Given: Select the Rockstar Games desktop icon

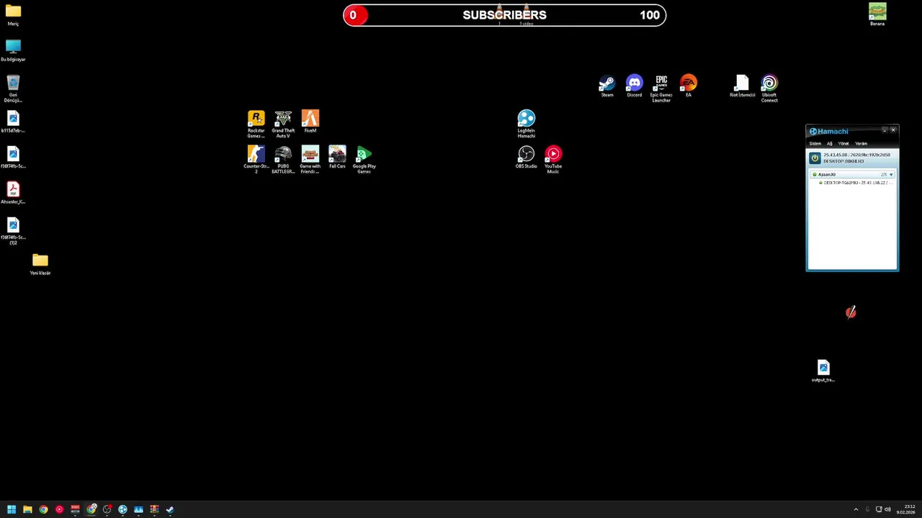Looking at the screenshot, I should (x=256, y=124).
